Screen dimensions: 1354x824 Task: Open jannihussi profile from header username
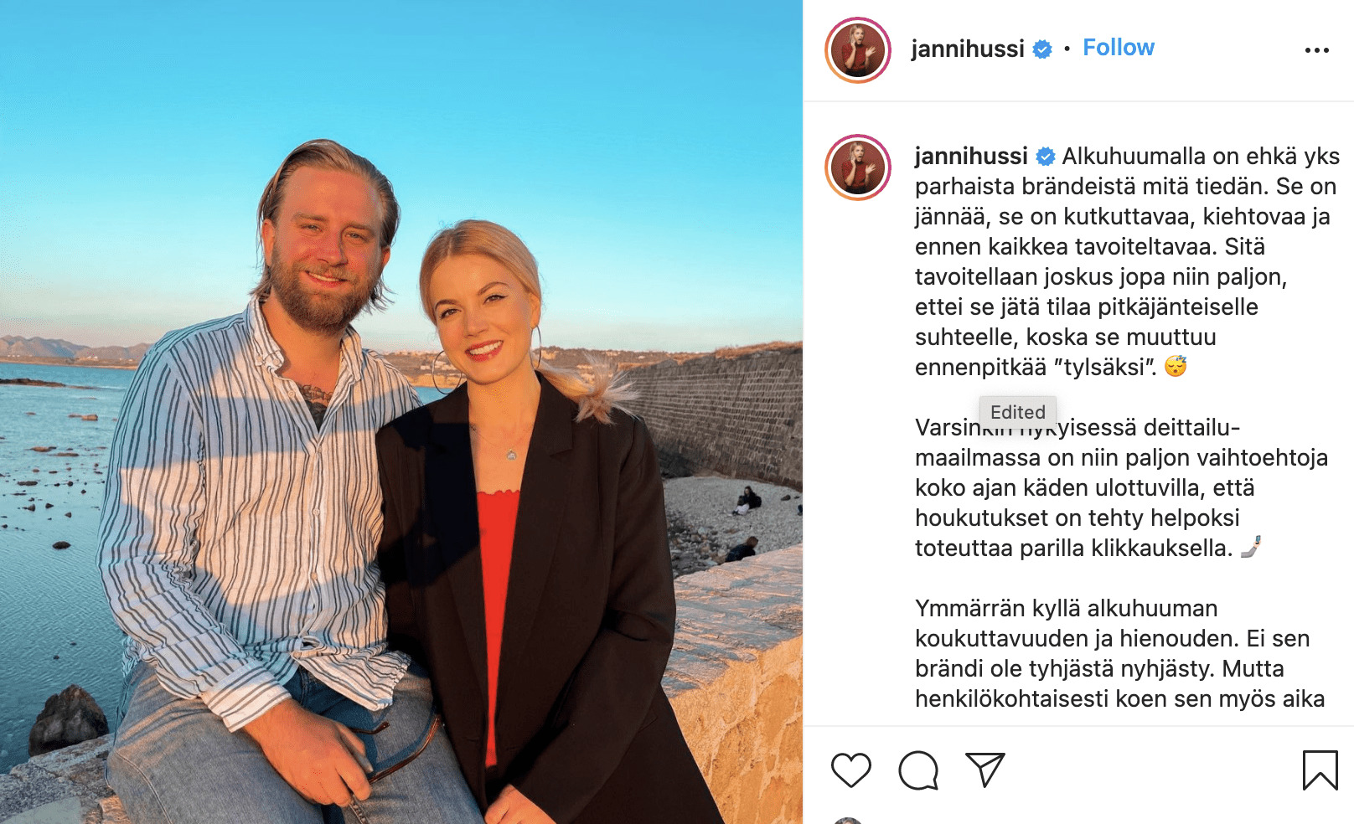968,49
